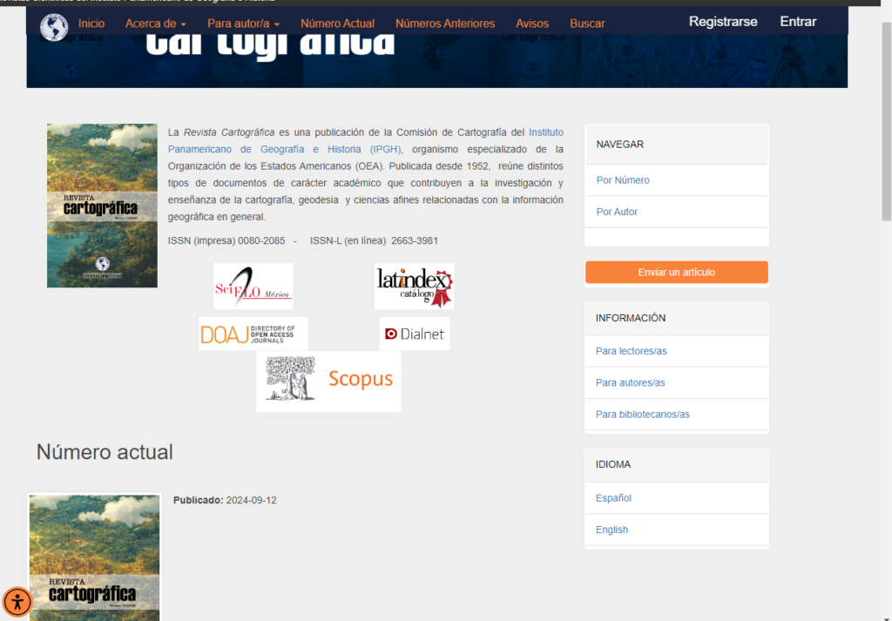
Task: Expand the Para autor/a dropdown menu
Action: click(x=244, y=24)
